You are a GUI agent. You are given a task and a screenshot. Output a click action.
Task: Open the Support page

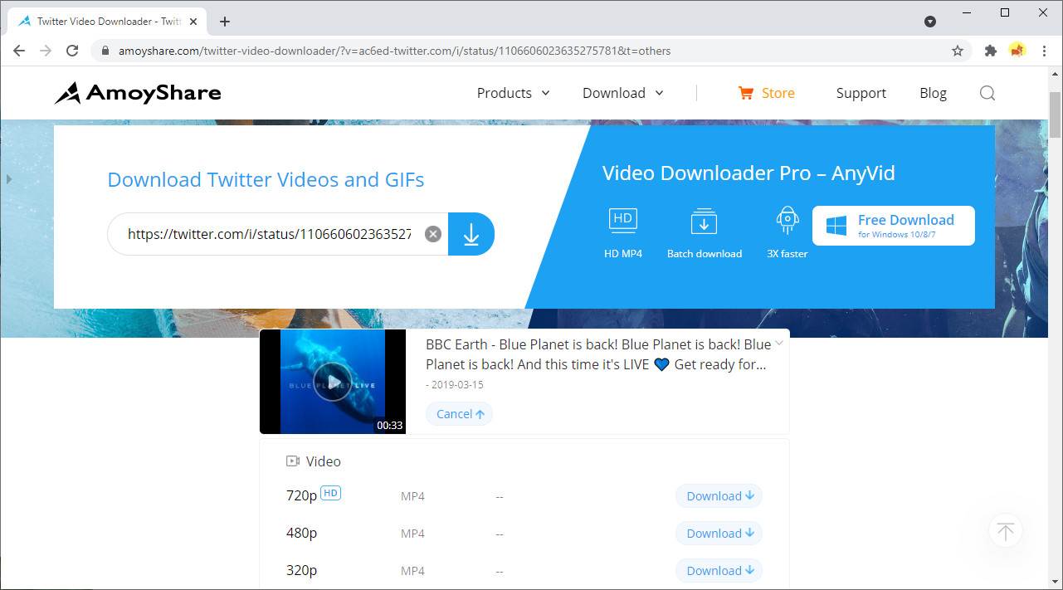pos(861,93)
